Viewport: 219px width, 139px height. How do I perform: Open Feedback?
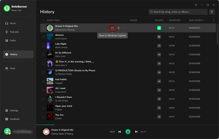click(x=18, y=119)
